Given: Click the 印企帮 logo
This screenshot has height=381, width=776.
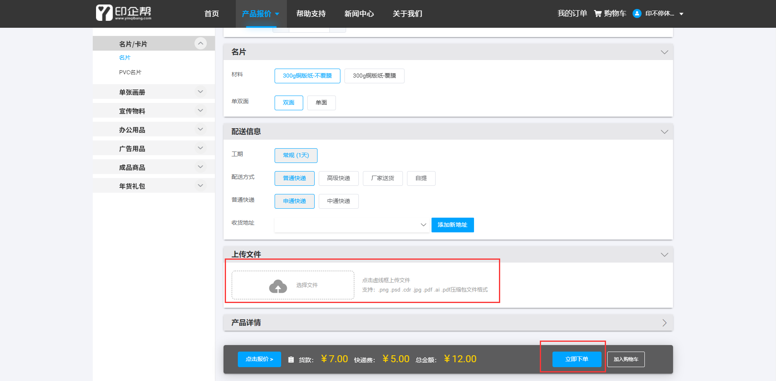Looking at the screenshot, I should point(123,13).
